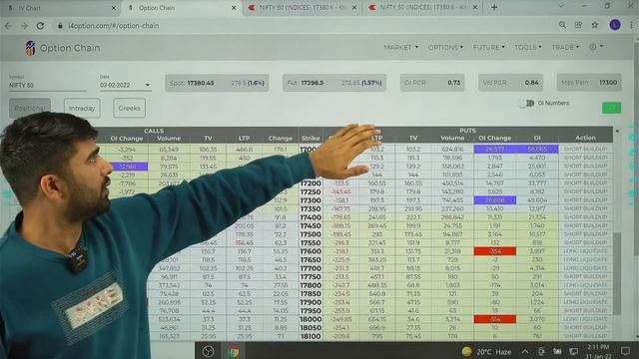This screenshot has height=359, width=639.
Task: Reload the option chain page
Action: pyautogui.click(x=40, y=26)
